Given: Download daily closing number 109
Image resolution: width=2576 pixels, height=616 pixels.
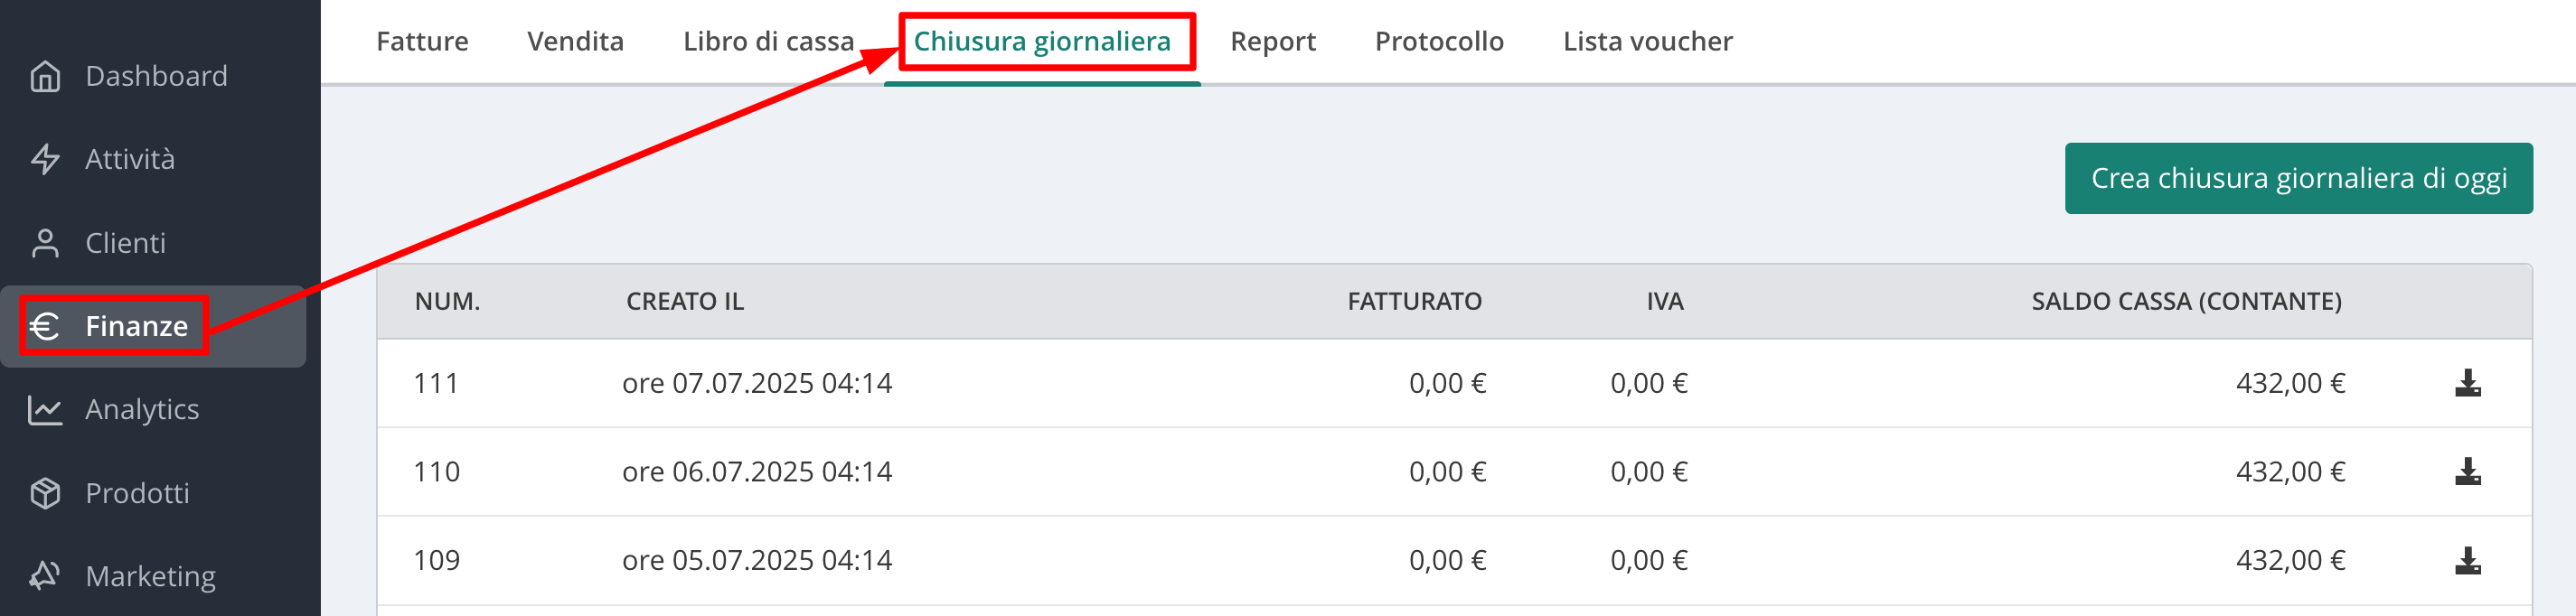Looking at the screenshot, I should point(2467,560).
